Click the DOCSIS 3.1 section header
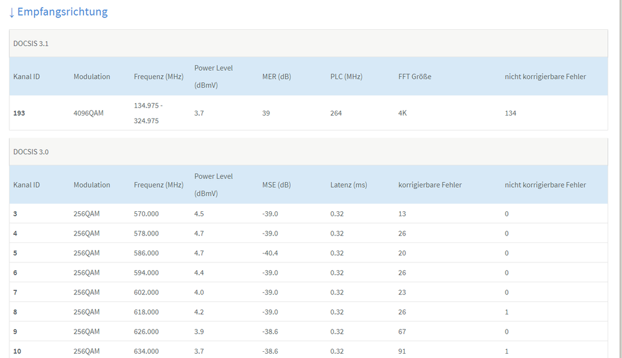 (x=308, y=44)
